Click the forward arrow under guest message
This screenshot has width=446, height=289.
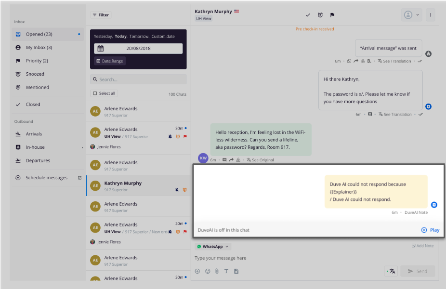(231, 160)
